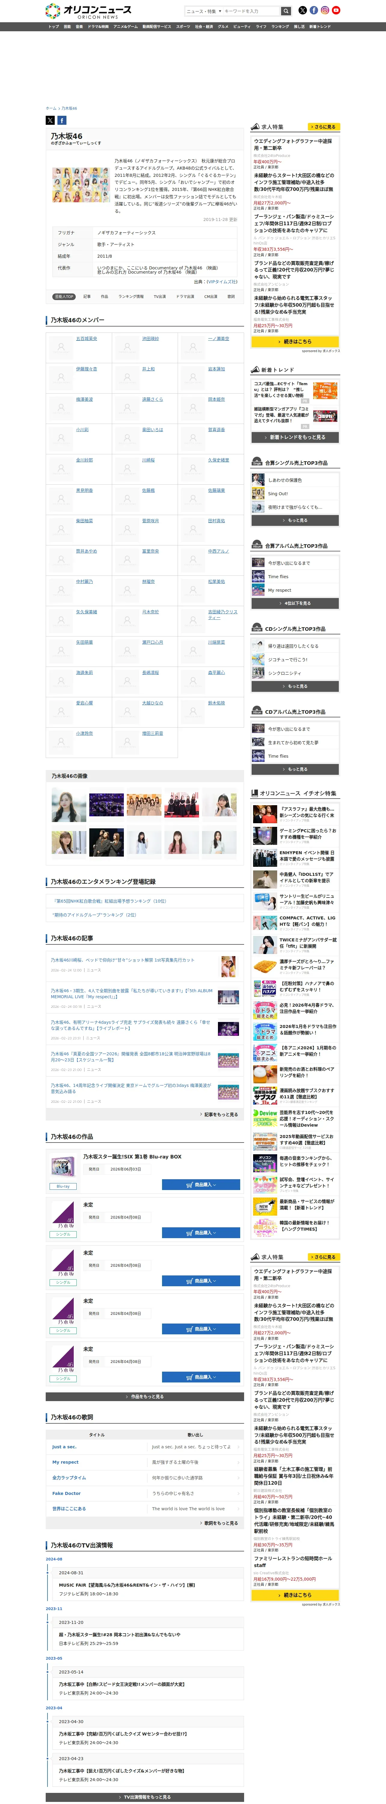Open the 第65回NHK紅白歌合戦 ranking link
This screenshot has height=1804, width=386.
pos(110,901)
